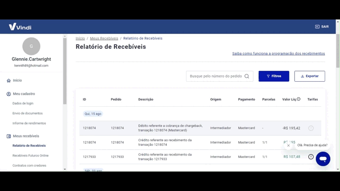Open Relatório de Recebíveis sidebar item
340x191 pixels.
29,146
